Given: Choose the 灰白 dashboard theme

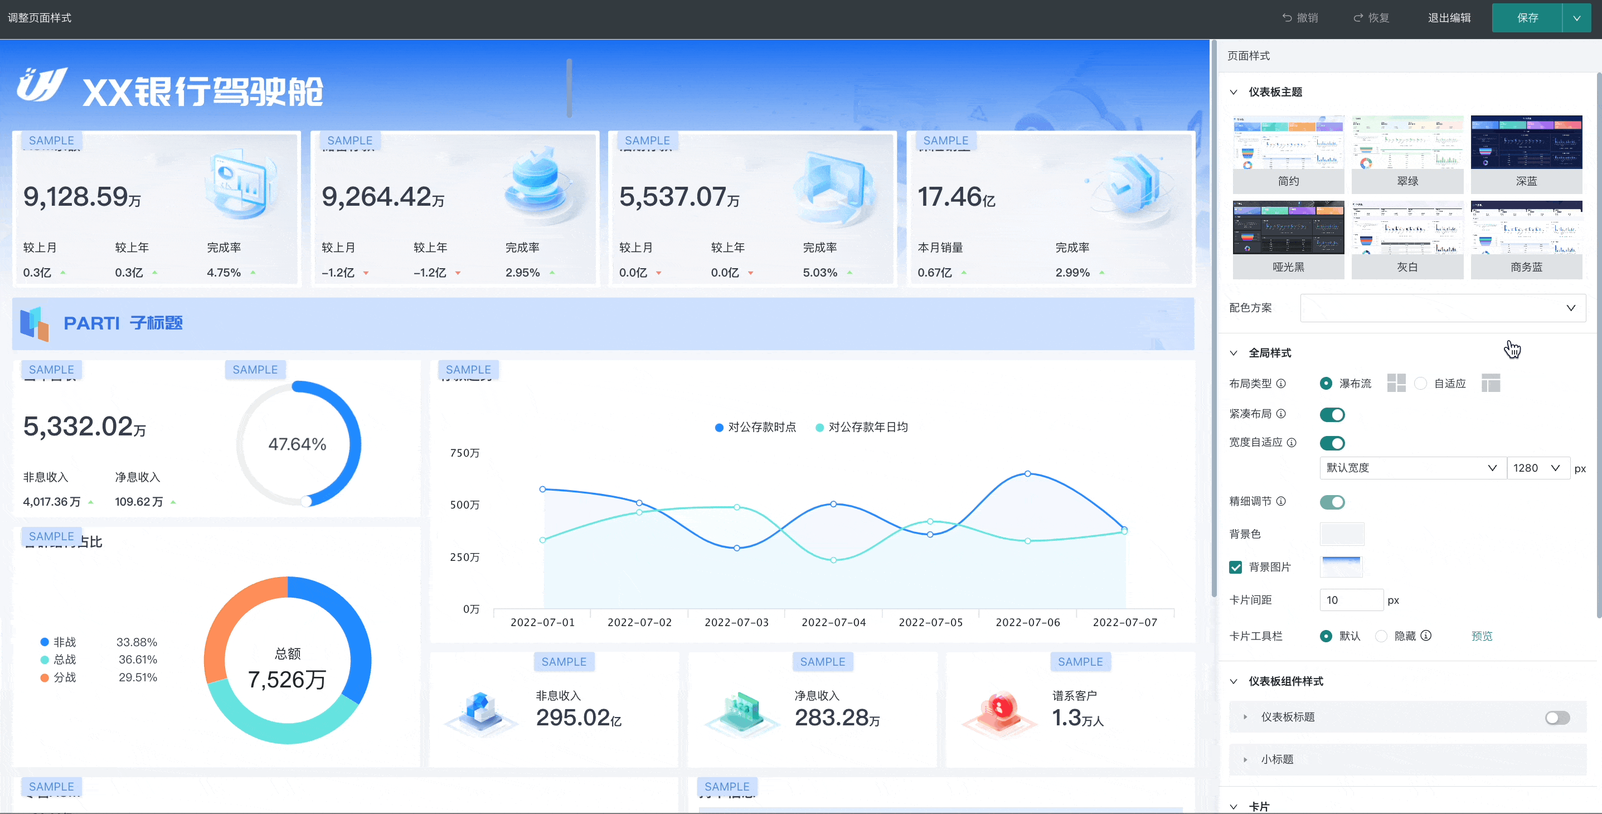Looking at the screenshot, I should click(x=1407, y=239).
